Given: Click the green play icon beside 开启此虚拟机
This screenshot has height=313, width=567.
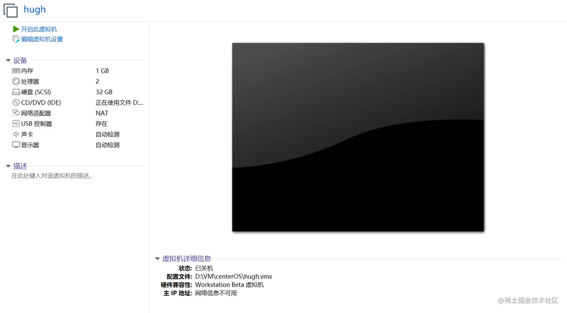Looking at the screenshot, I should point(16,29).
